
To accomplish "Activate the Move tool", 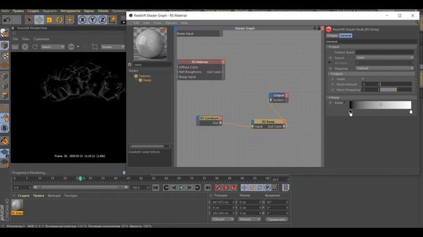I will [39, 20].
